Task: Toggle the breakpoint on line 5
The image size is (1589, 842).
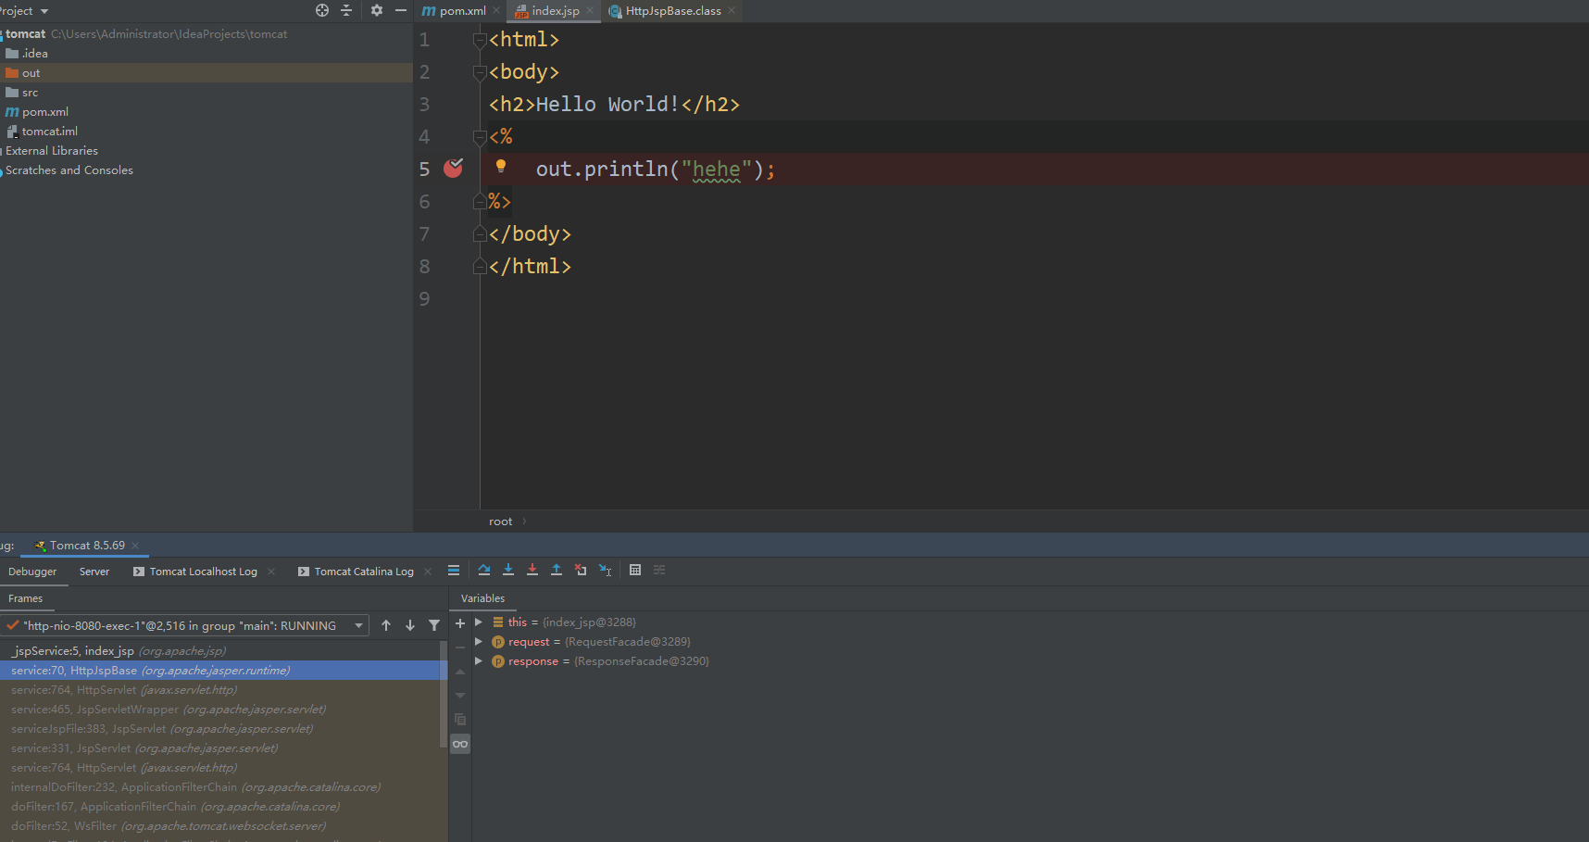Action: click(453, 168)
